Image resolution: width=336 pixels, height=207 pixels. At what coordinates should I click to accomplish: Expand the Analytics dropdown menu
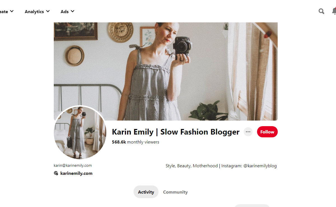point(37,11)
